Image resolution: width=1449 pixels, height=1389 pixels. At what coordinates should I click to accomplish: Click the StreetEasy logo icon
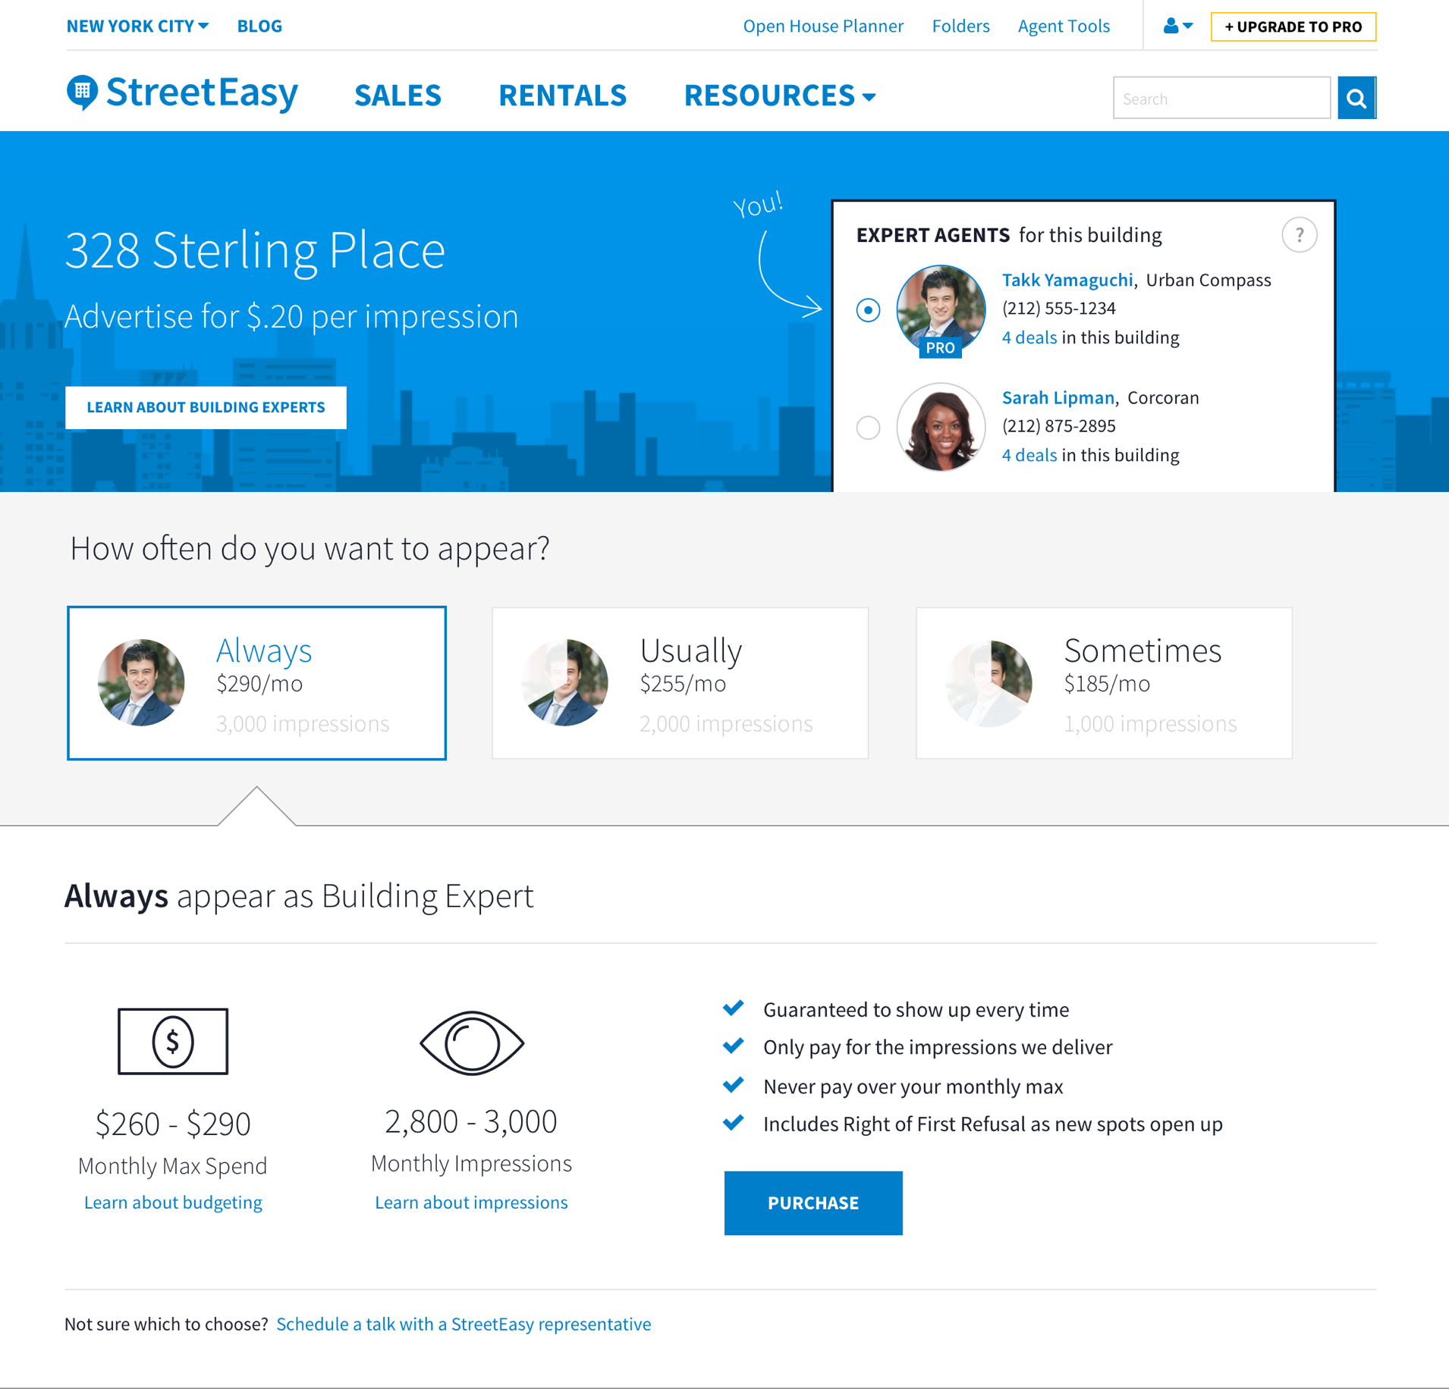pos(82,92)
